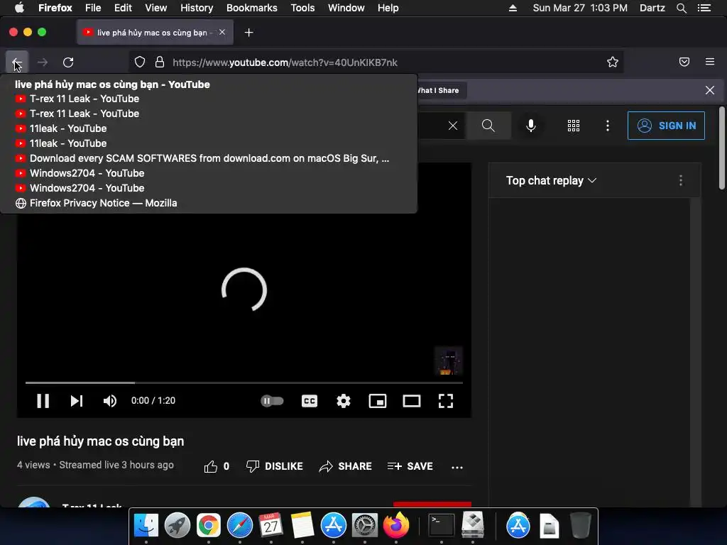
Task: Switch to theater mode
Action: point(412,401)
